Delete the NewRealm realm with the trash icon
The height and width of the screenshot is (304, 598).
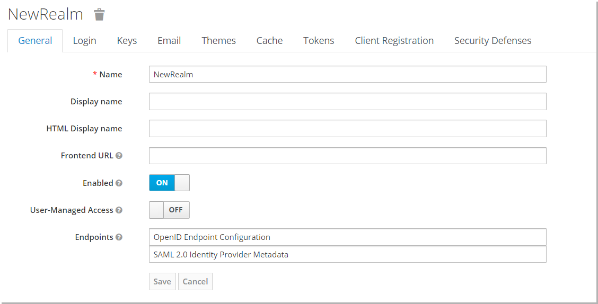(x=99, y=14)
